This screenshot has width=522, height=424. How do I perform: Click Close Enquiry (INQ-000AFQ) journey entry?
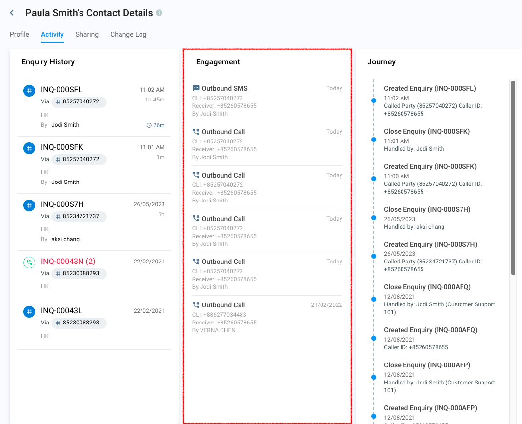tap(427, 287)
